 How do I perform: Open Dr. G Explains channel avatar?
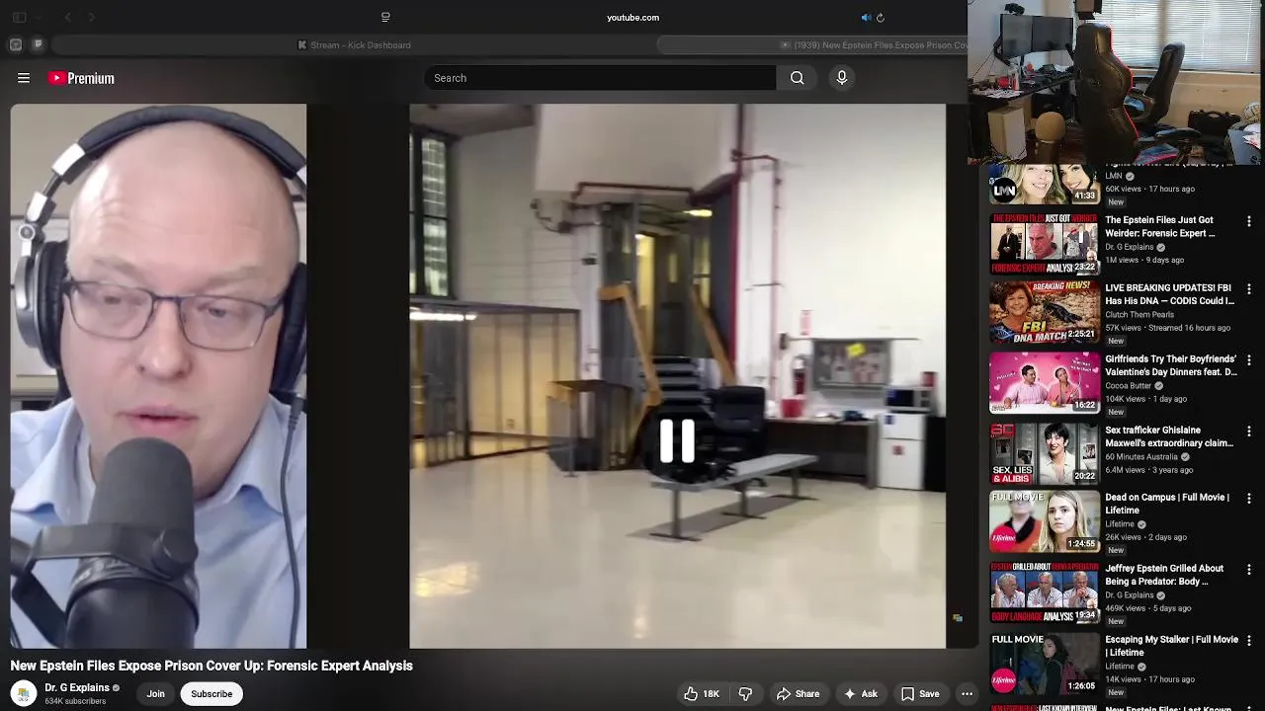(23, 693)
